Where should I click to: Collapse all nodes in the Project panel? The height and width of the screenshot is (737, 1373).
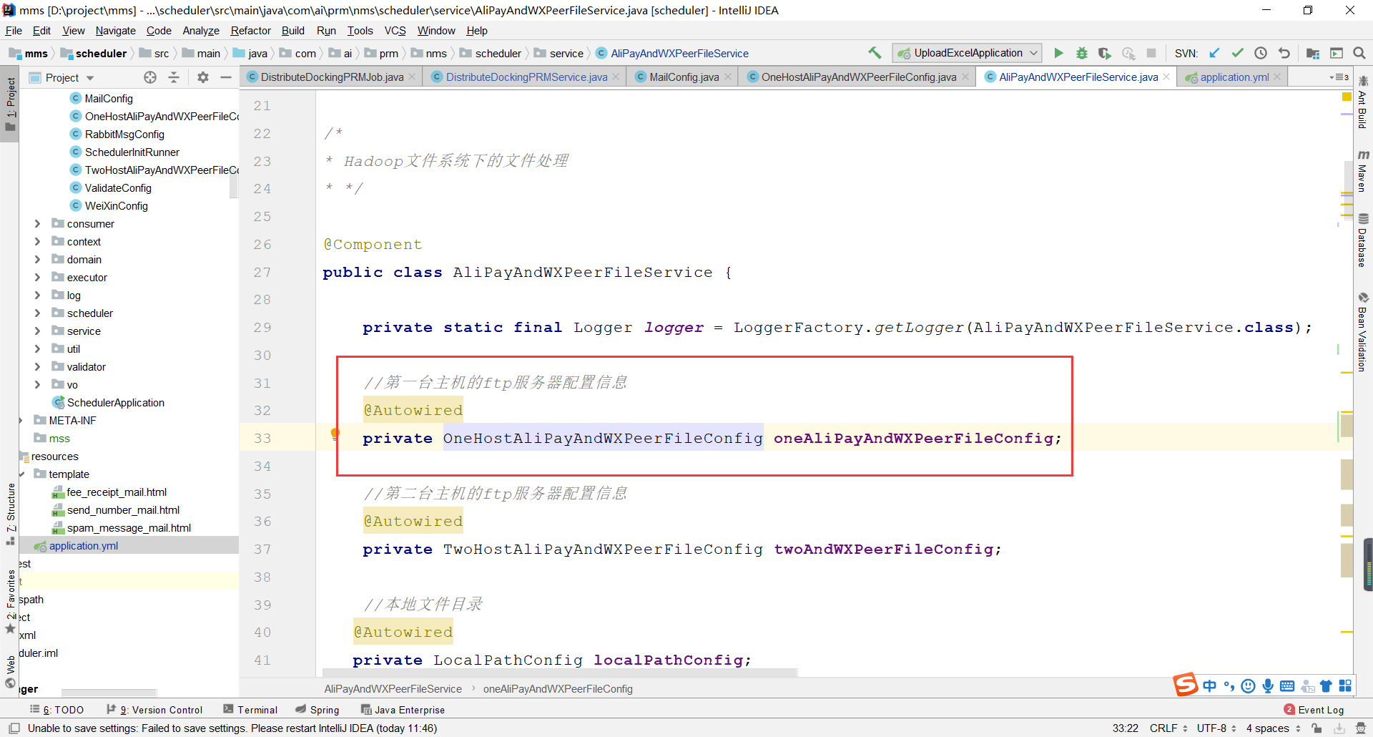174,77
